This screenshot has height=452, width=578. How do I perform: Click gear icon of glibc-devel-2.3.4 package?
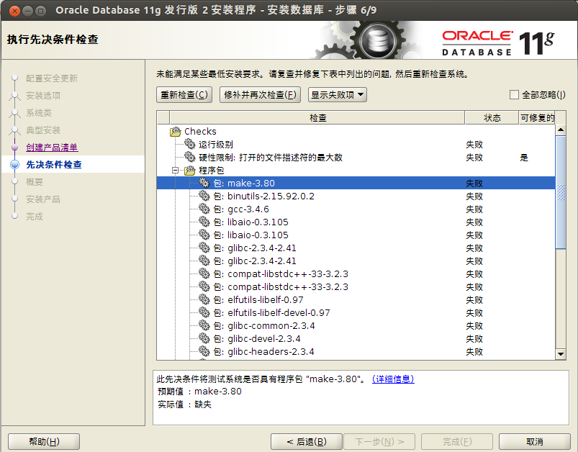point(204,338)
